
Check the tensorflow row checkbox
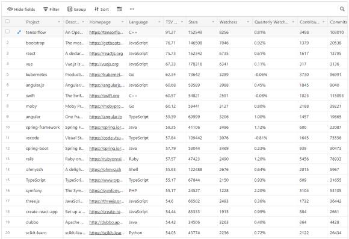7,31
